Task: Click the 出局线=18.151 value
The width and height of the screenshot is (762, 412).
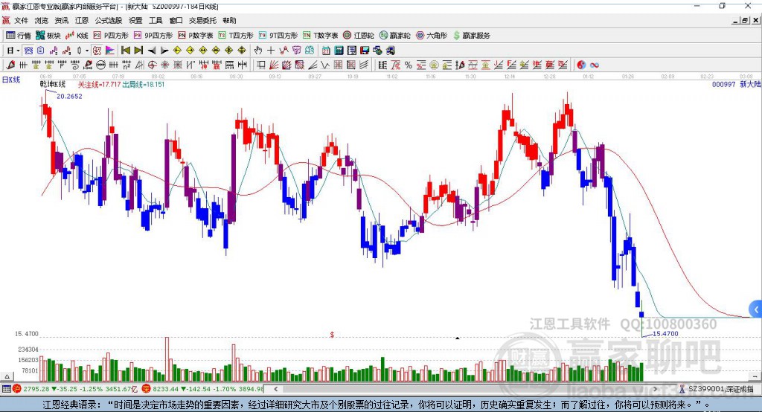Action: 144,84
